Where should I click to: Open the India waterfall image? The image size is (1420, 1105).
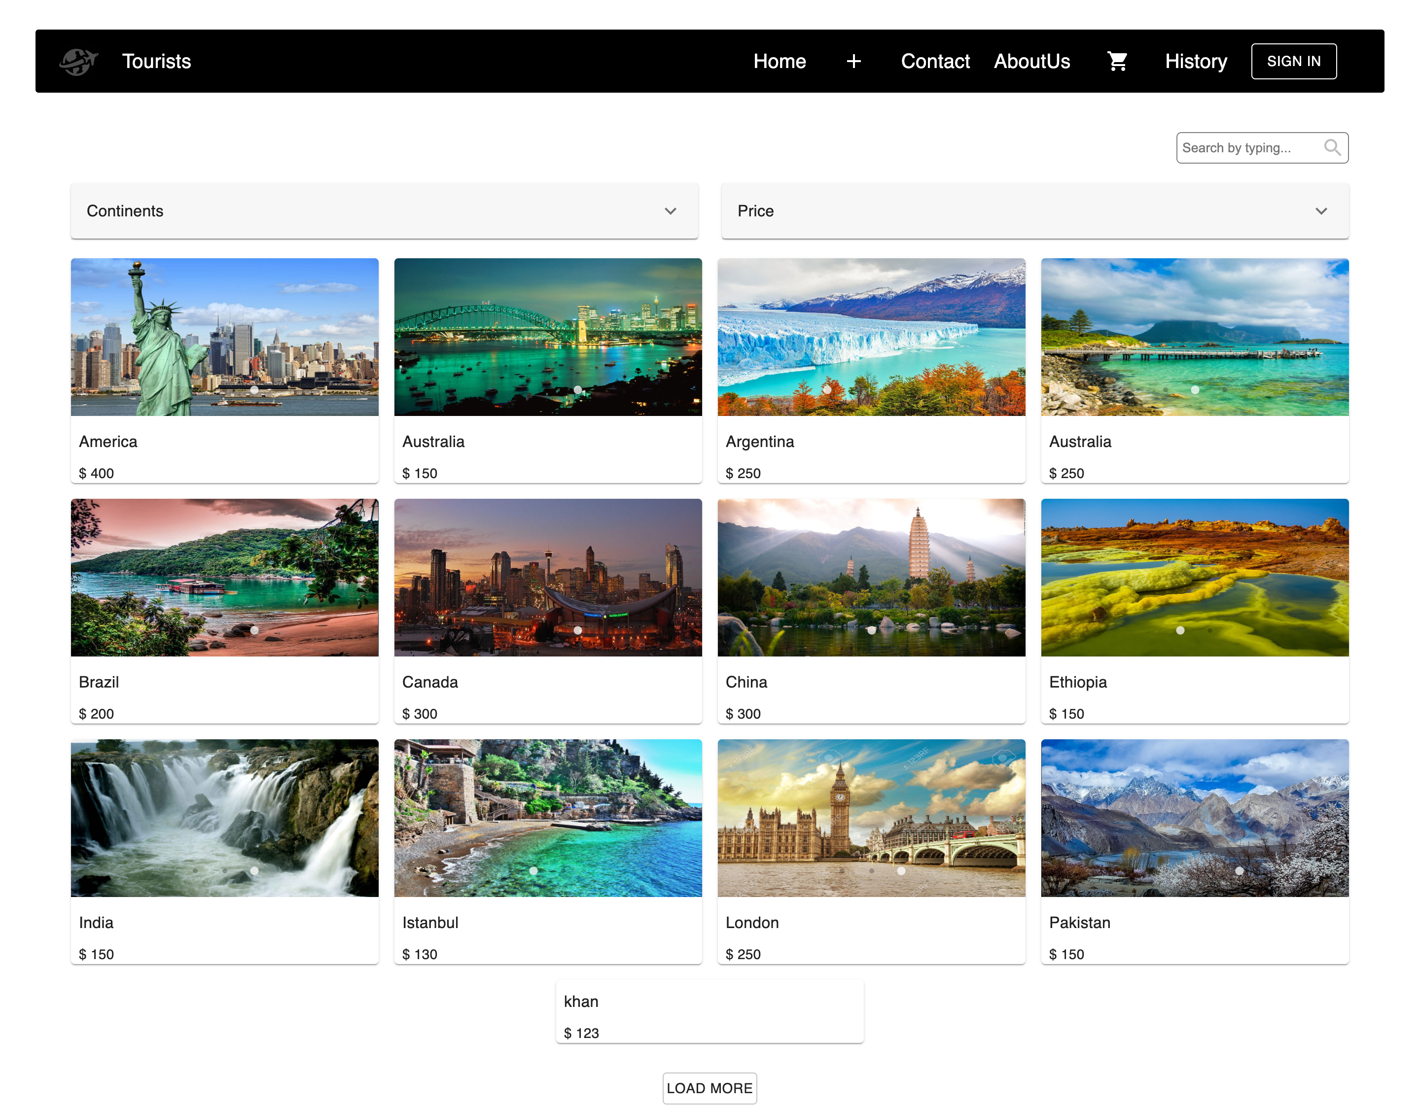pyautogui.click(x=224, y=818)
